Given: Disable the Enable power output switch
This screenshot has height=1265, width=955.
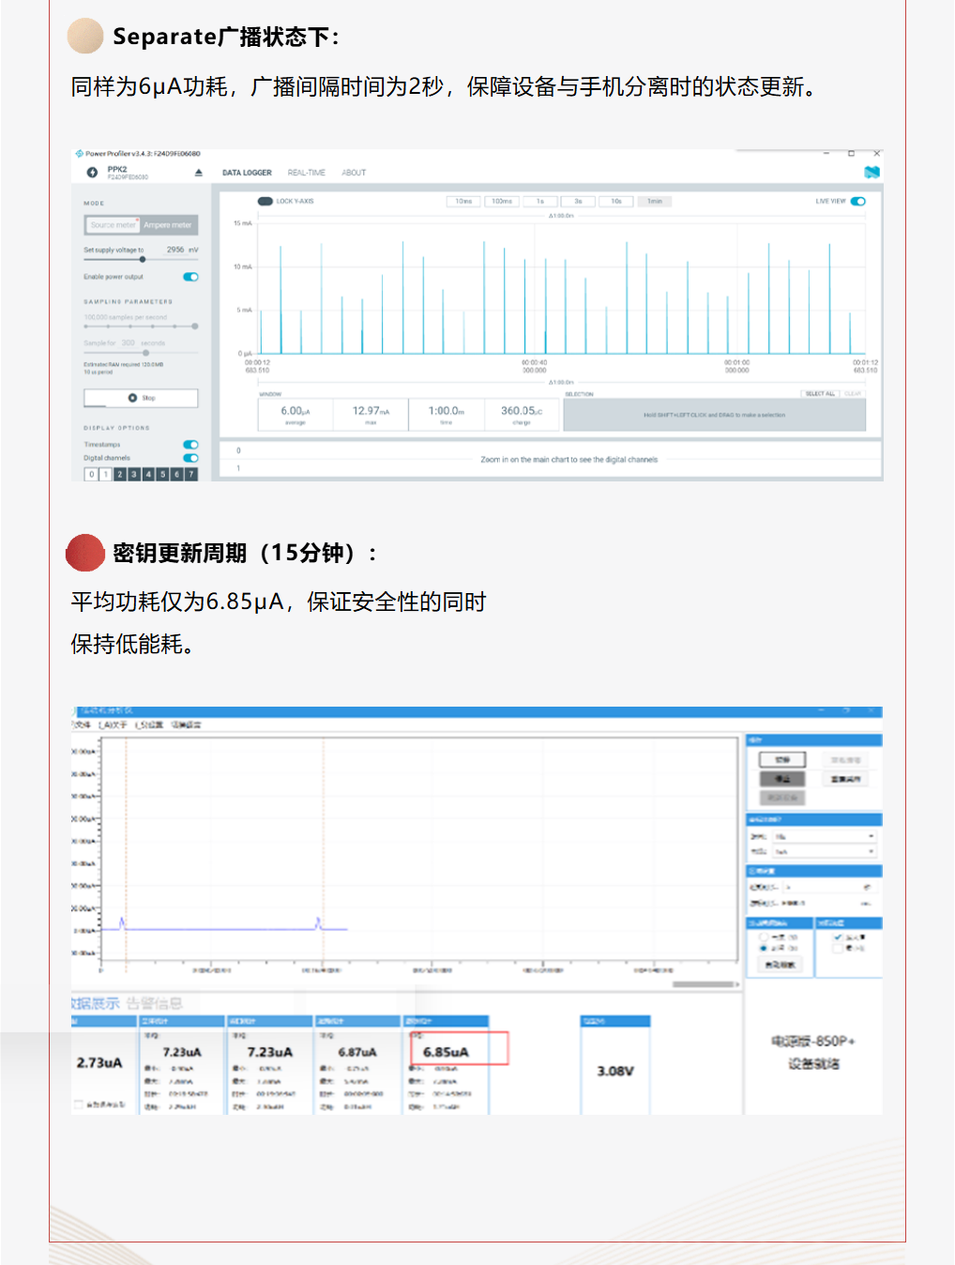Looking at the screenshot, I should coord(190,277).
